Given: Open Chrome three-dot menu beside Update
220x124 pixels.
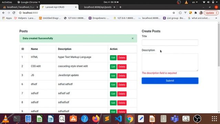Looking at the screenshot, I should click(x=217, y=13).
